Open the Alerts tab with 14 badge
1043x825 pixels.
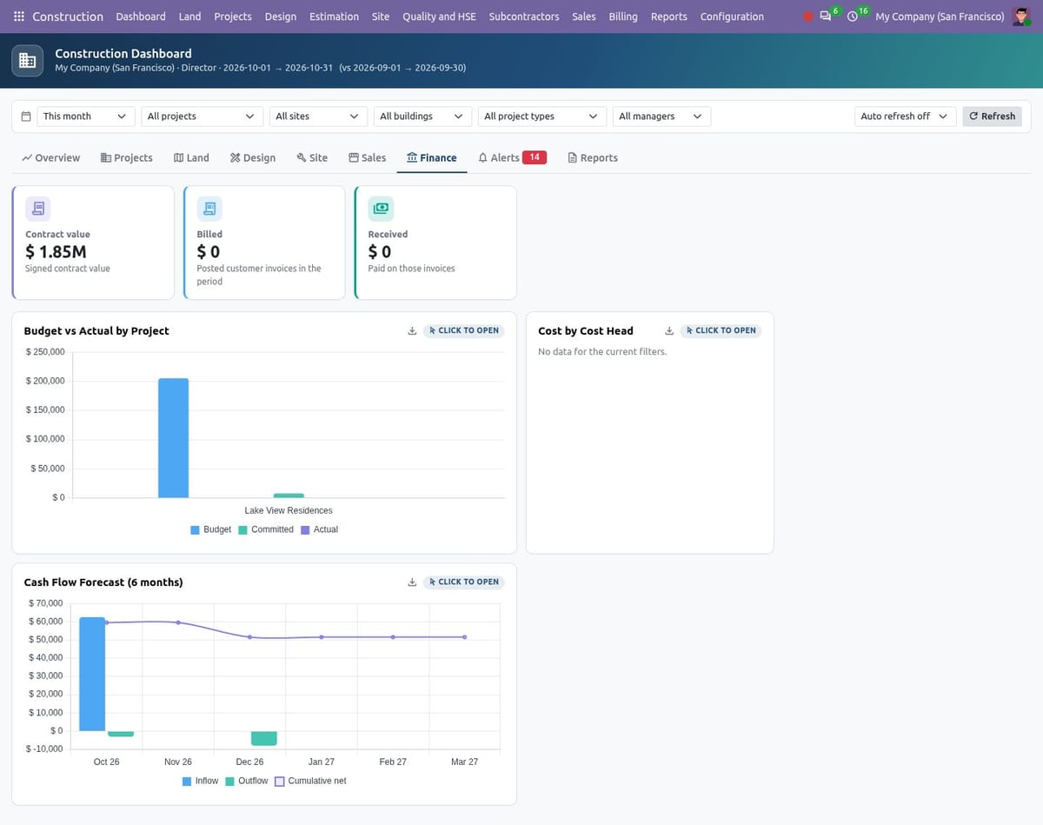click(x=512, y=158)
